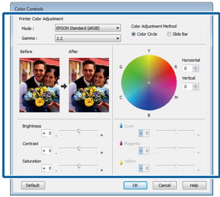
Task: Increase the Horizontal value with up arrow
Action: tap(195, 67)
